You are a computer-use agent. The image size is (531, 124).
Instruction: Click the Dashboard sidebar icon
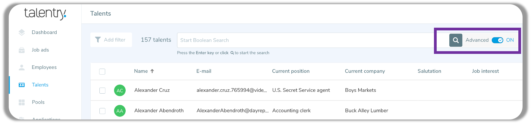click(22, 33)
